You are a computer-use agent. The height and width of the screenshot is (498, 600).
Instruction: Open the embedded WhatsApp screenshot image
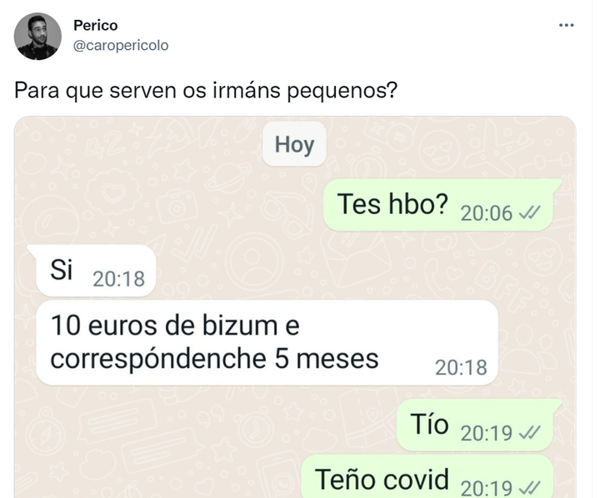coord(295,307)
